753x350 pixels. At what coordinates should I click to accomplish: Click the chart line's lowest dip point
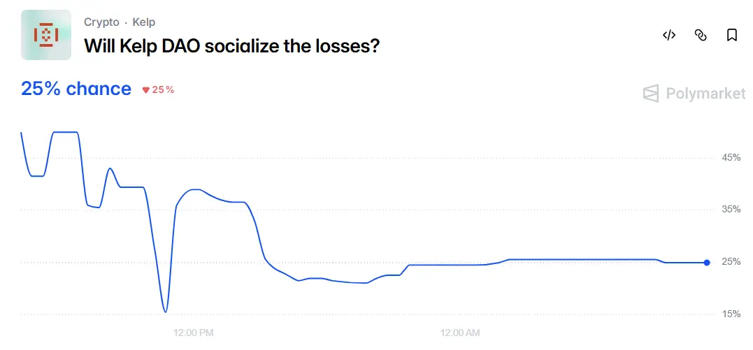click(165, 312)
